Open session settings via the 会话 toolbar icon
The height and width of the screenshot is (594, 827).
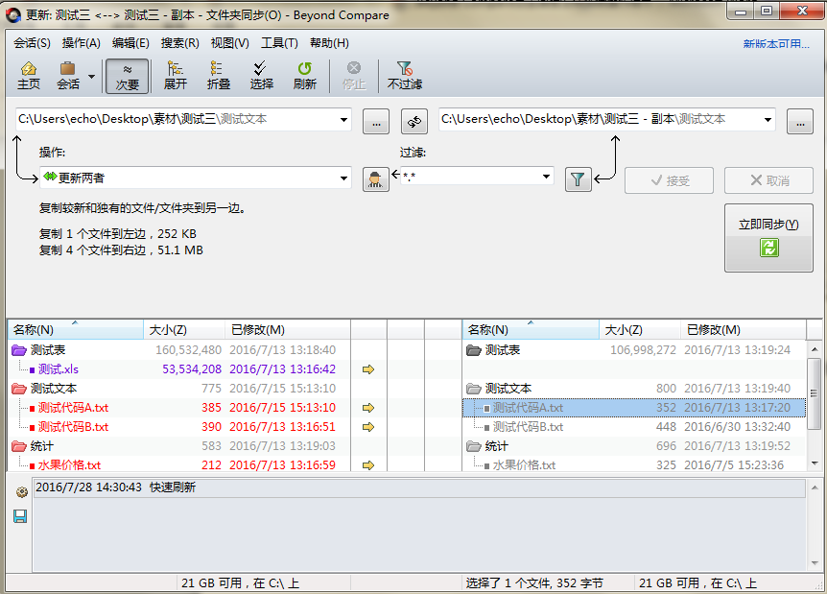pyautogui.click(x=69, y=75)
